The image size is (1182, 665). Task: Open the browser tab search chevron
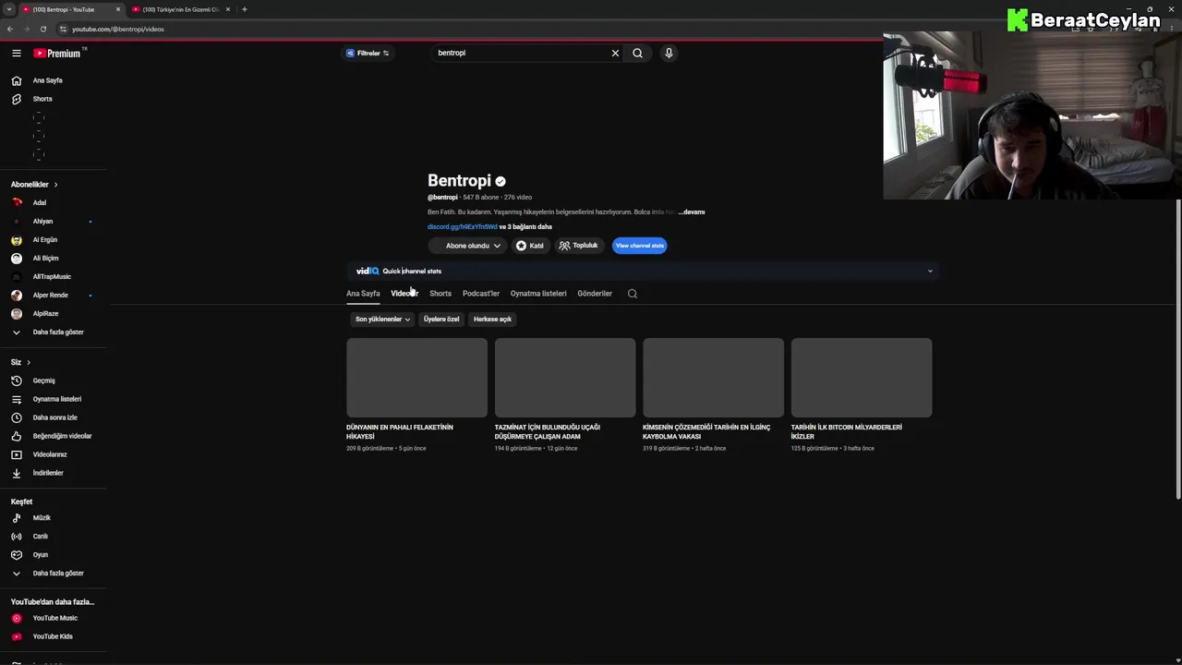8,9
